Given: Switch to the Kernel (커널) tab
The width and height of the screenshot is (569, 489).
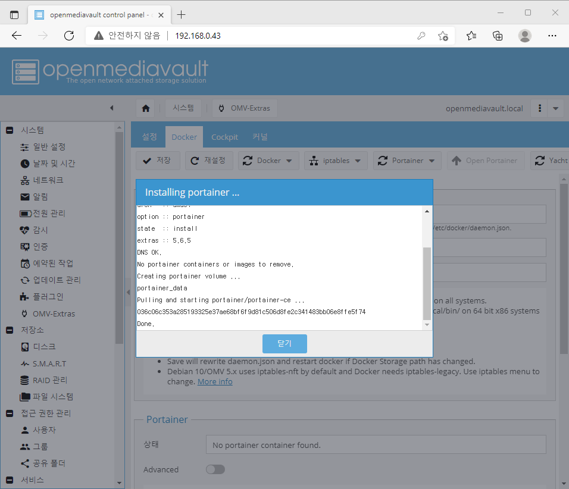Looking at the screenshot, I should [260, 137].
